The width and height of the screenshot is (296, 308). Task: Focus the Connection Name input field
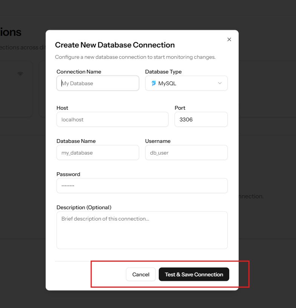[98, 83]
